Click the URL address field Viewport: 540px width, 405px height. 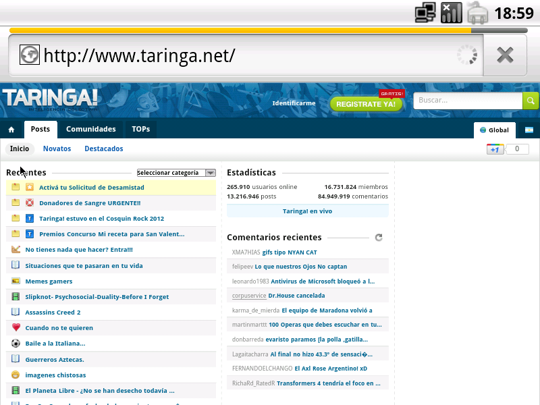pos(246,55)
